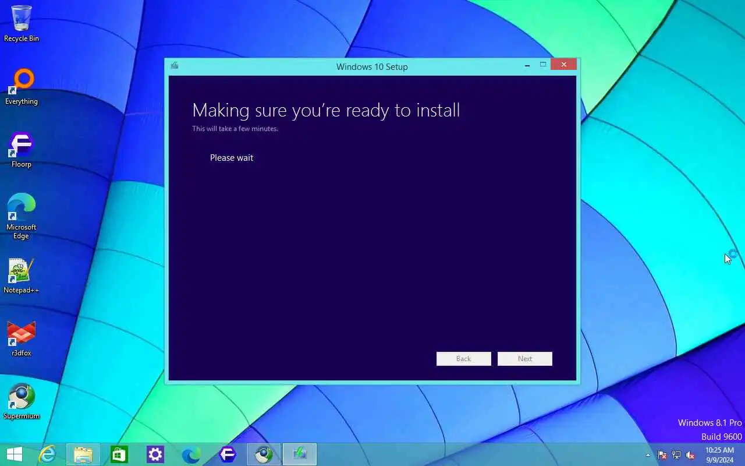Image resolution: width=745 pixels, height=466 pixels.
Task: Select the Everything search shortcut on desktop
Action: [x=22, y=87]
